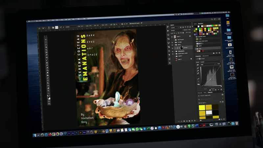Switch to the Adjustments tab beside Properties
263x148 pixels.
point(205,56)
